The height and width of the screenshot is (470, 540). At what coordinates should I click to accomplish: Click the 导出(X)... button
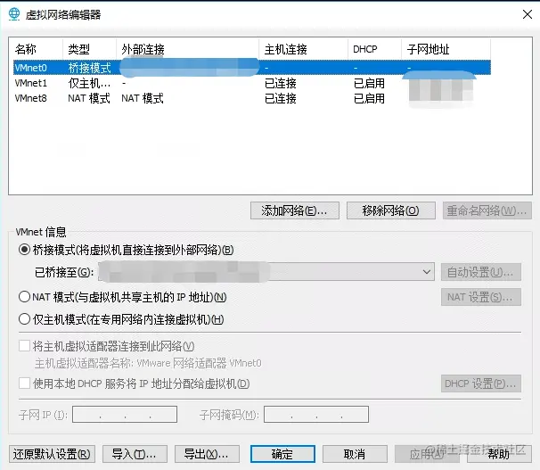(207, 454)
